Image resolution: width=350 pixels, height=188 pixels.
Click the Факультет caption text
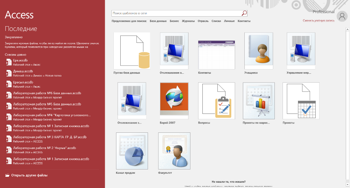click(x=165, y=173)
